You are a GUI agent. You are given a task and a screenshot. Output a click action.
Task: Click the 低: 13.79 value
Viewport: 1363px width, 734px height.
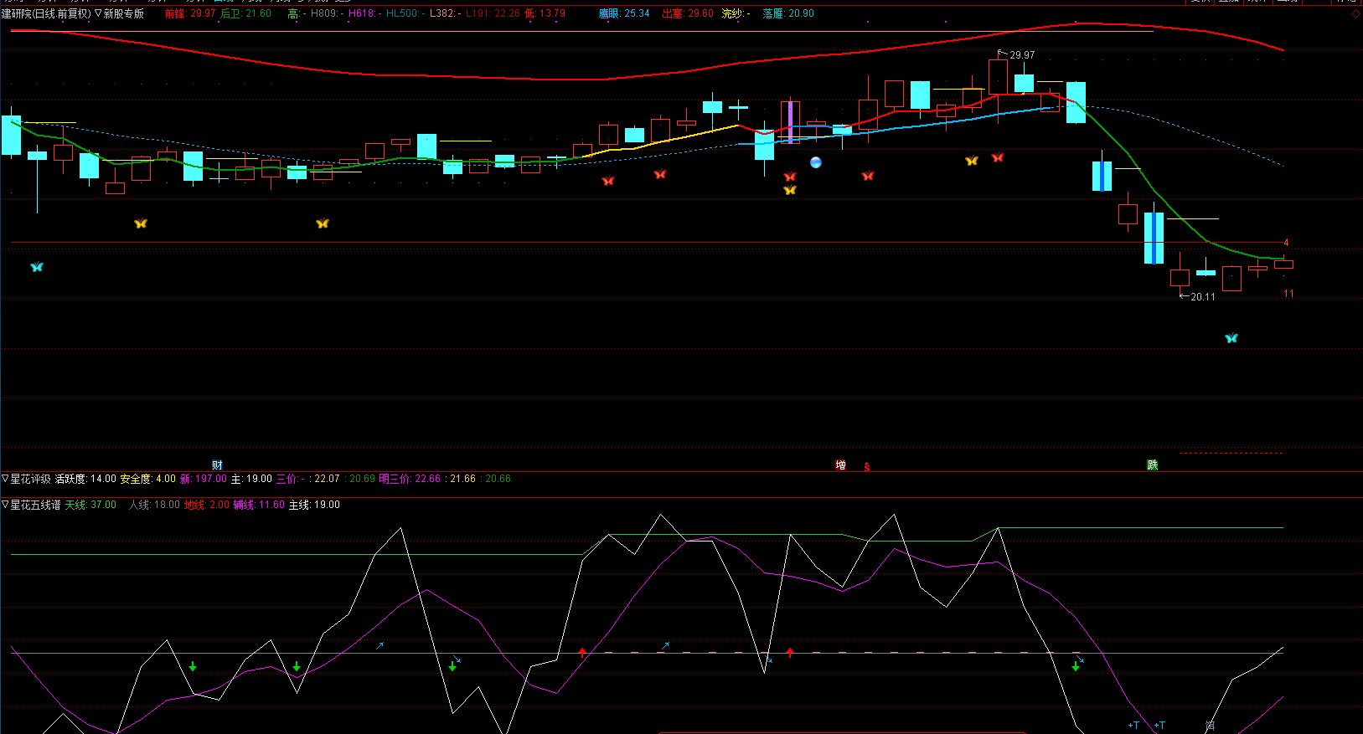click(545, 13)
